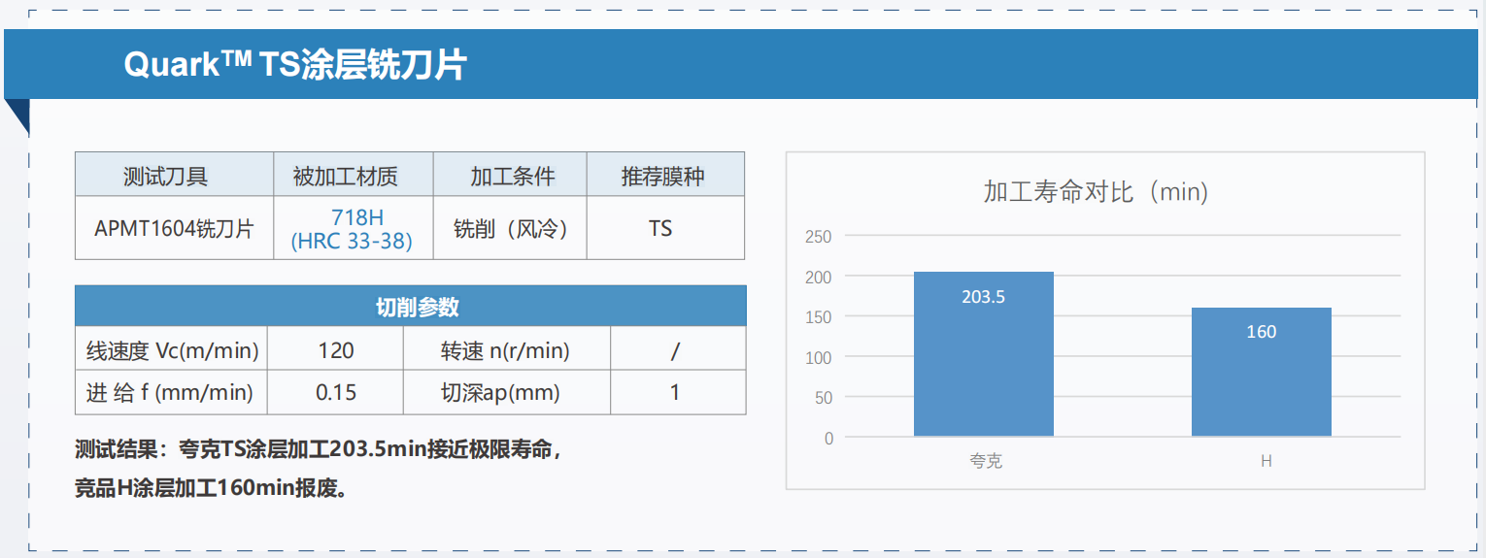Click the 150 y-axis label

click(819, 316)
